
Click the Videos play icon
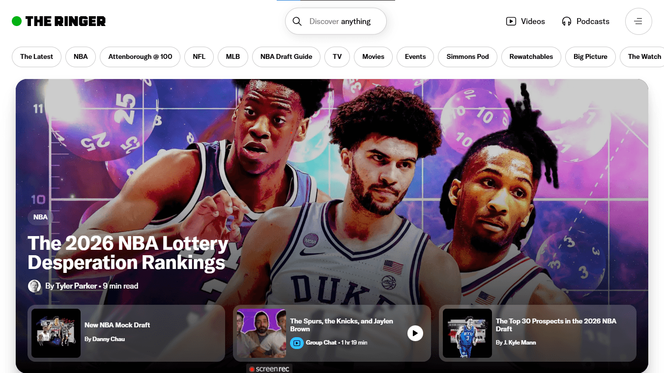coord(511,21)
